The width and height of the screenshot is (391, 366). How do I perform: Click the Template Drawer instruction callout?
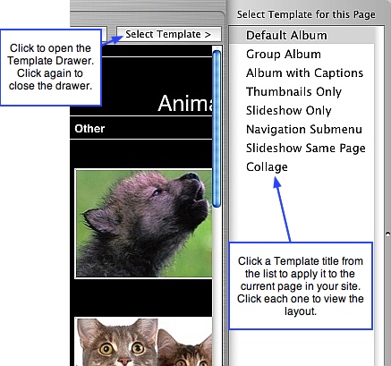click(x=51, y=67)
